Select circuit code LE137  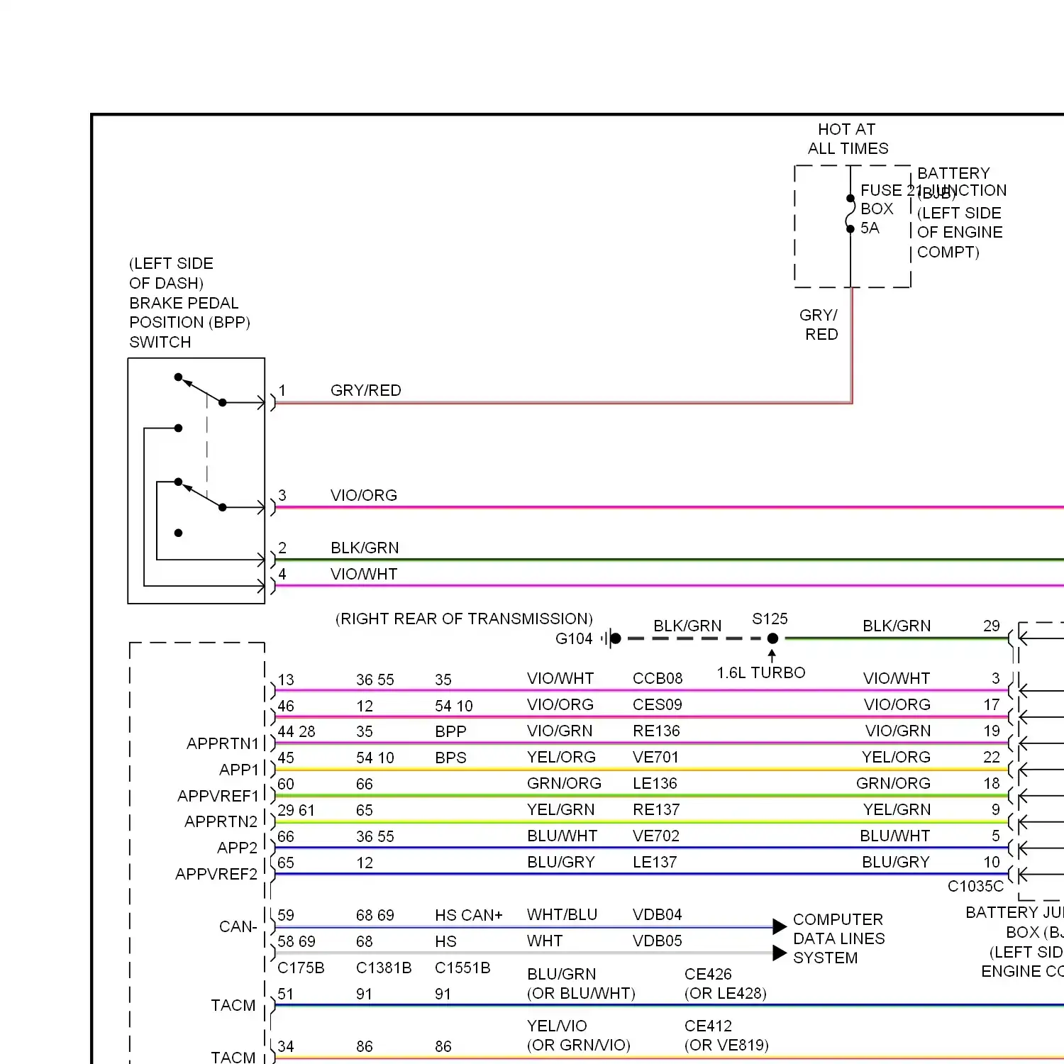(x=655, y=862)
